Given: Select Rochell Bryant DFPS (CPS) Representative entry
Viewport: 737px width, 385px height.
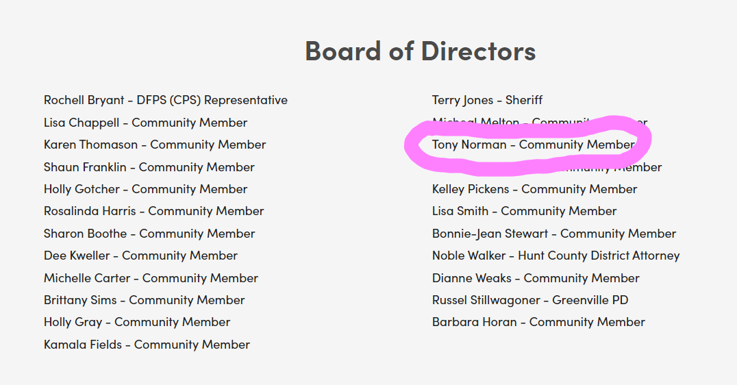Looking at the screenshot, I should tap(165, 100).
